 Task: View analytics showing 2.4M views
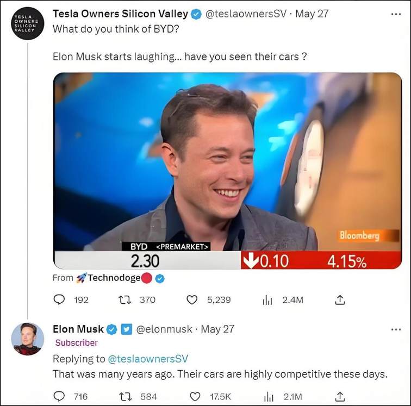click(267, 299)
